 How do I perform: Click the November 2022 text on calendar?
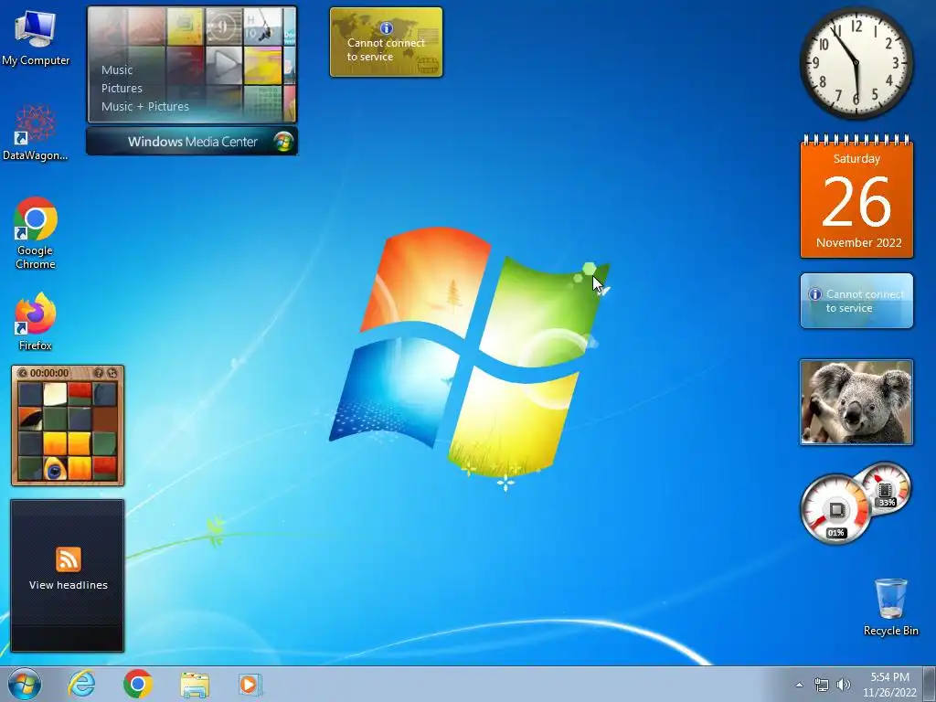pyautogui.click(x=858, y=243)
